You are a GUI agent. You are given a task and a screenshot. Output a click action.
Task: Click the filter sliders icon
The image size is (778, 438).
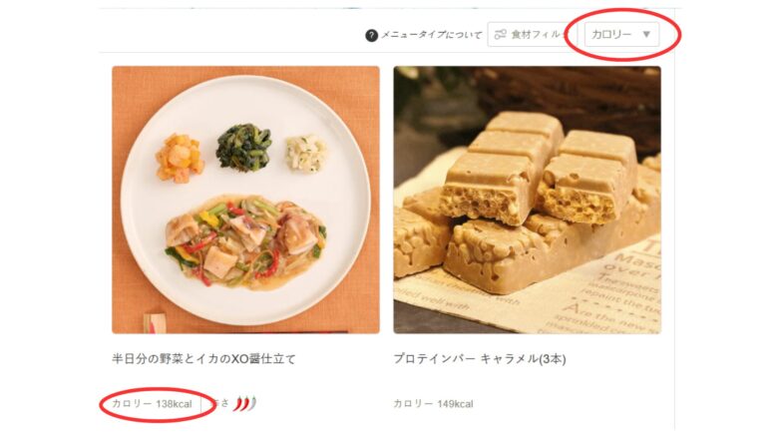pos(500,34)
